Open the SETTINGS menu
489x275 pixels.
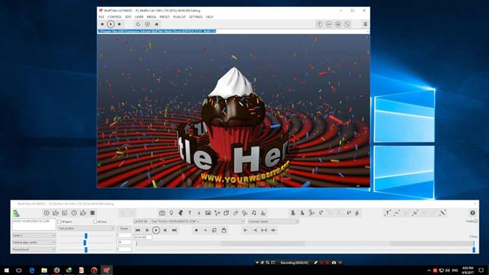click(196, 17)
